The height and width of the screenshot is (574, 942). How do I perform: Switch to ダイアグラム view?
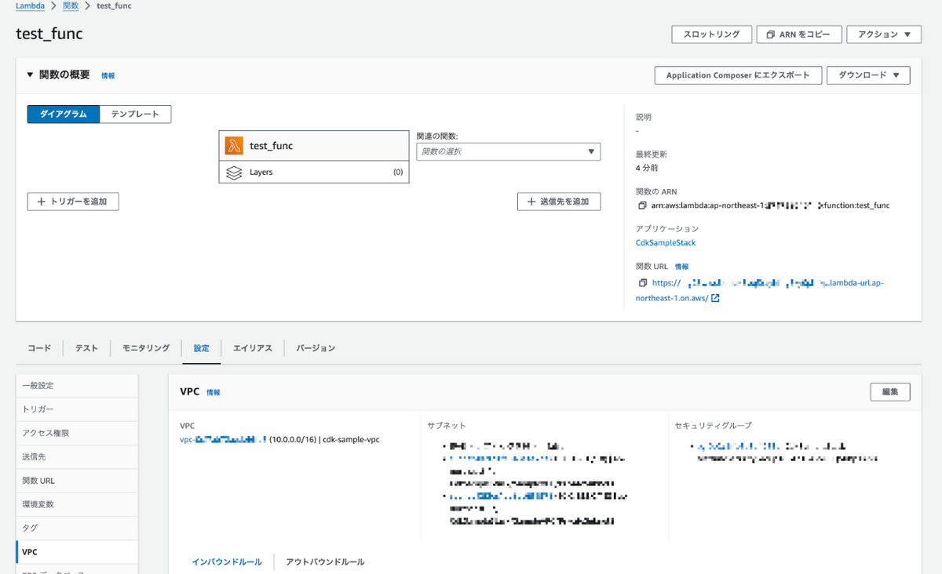coord(64,114)
